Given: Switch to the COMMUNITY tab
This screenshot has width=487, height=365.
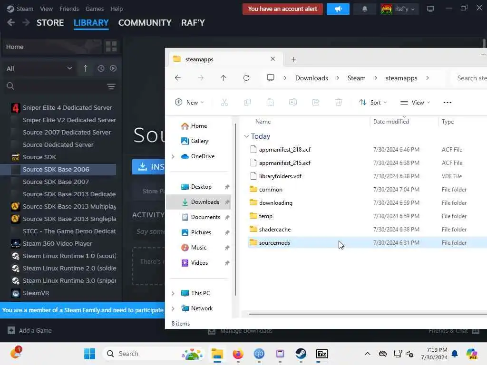Looking at the screenshot, I should point(145,23).
